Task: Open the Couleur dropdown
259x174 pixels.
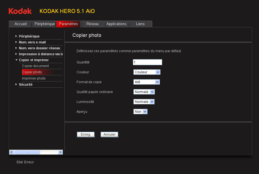Action: (147, 72)
